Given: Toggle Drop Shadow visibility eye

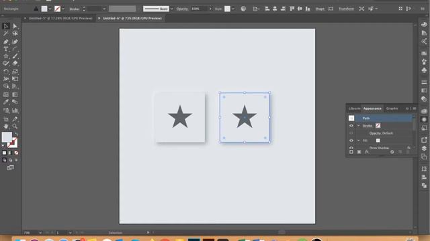Looking at the screenshot, I should coord(351,147).
